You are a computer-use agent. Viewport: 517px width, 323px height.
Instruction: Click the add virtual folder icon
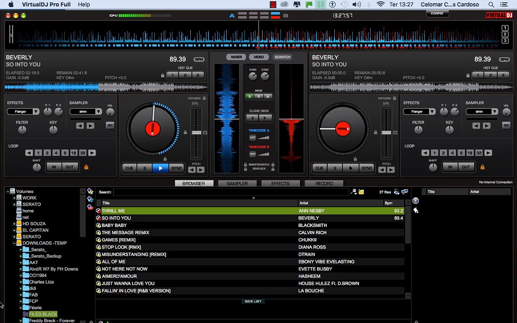coord(90,199)
